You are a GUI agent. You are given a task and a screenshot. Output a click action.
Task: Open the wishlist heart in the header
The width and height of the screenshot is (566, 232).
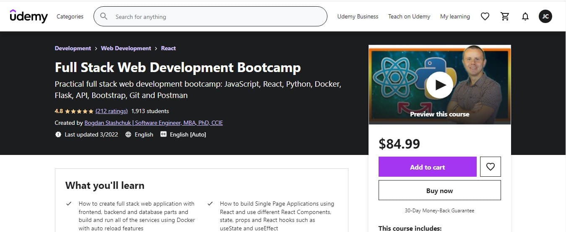pos(485,16)
